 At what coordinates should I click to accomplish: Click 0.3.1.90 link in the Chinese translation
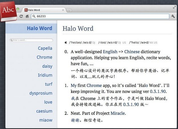coord(131,104)
